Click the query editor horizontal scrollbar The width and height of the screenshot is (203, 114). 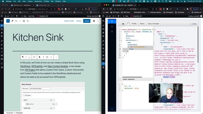[x=132, y=77]
